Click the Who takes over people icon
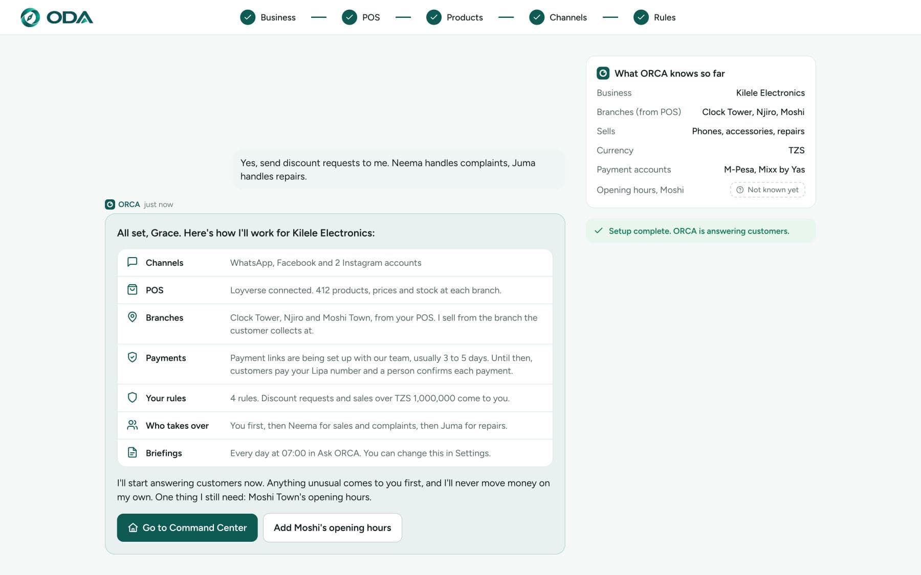This screenshot has width=921, height=575. [133, 425]
